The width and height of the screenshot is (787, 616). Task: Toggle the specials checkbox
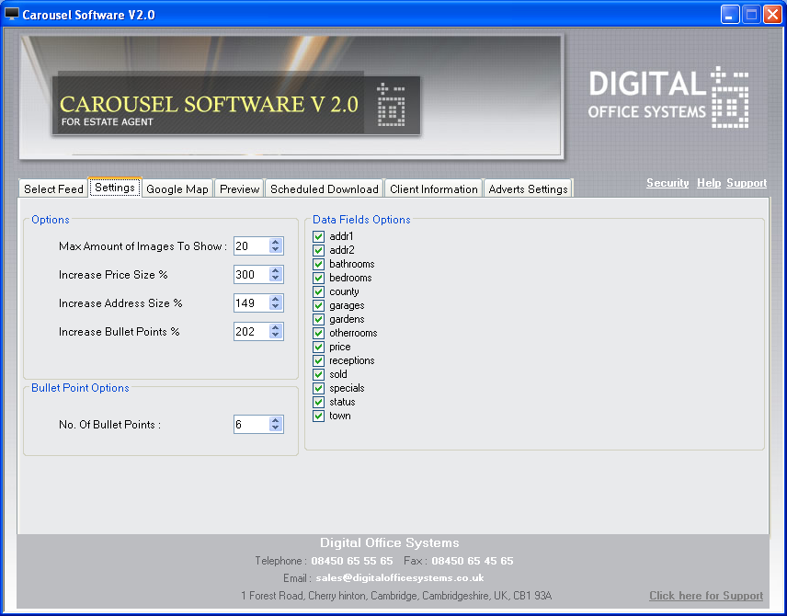click(318, 388)
